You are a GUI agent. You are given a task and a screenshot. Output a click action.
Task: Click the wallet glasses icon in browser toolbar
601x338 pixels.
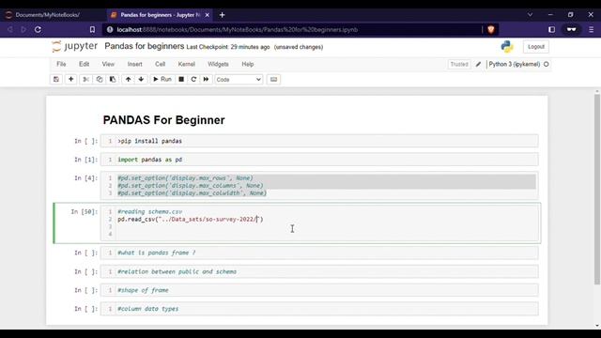point(572,29)
